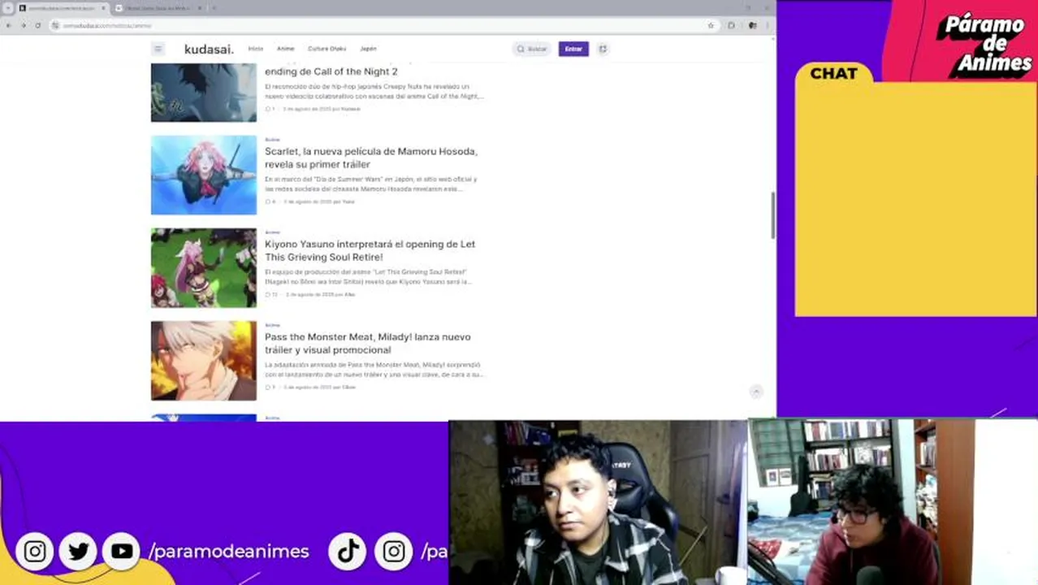Expand tab search dropdown arrow
The image size is (1038, 585).
click(x=8, y=8)
